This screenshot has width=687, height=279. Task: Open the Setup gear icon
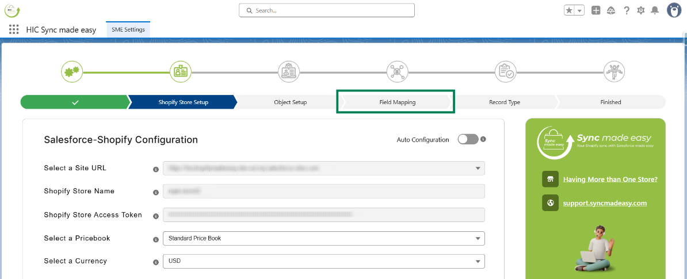640,10
